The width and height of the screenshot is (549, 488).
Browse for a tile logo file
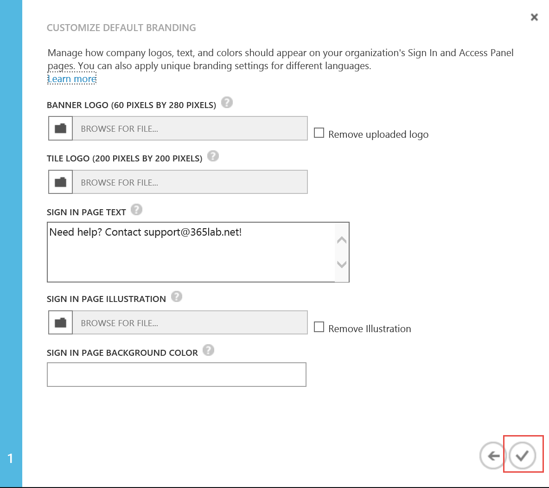(189, 182)
